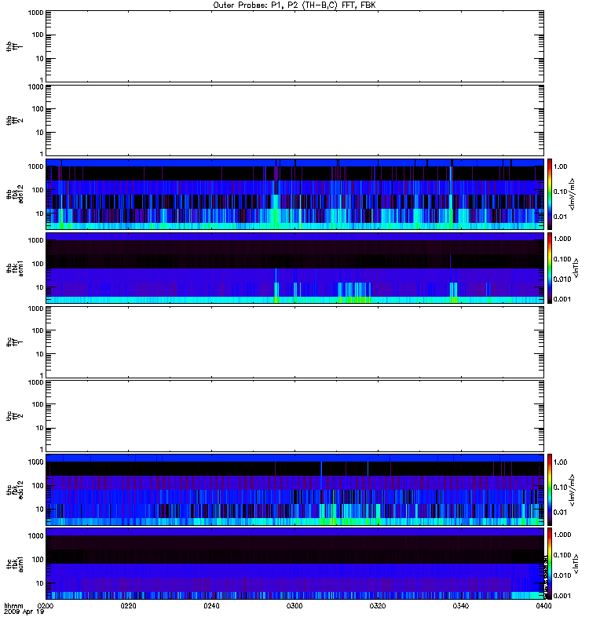
Task: Click the <|mV/m|> unit label beside thb edc12 colorbar
Action: click(x=573, y=194)
